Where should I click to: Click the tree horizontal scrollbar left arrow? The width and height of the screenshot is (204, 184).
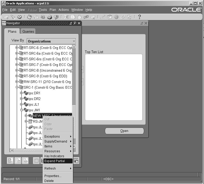point(12,150)
